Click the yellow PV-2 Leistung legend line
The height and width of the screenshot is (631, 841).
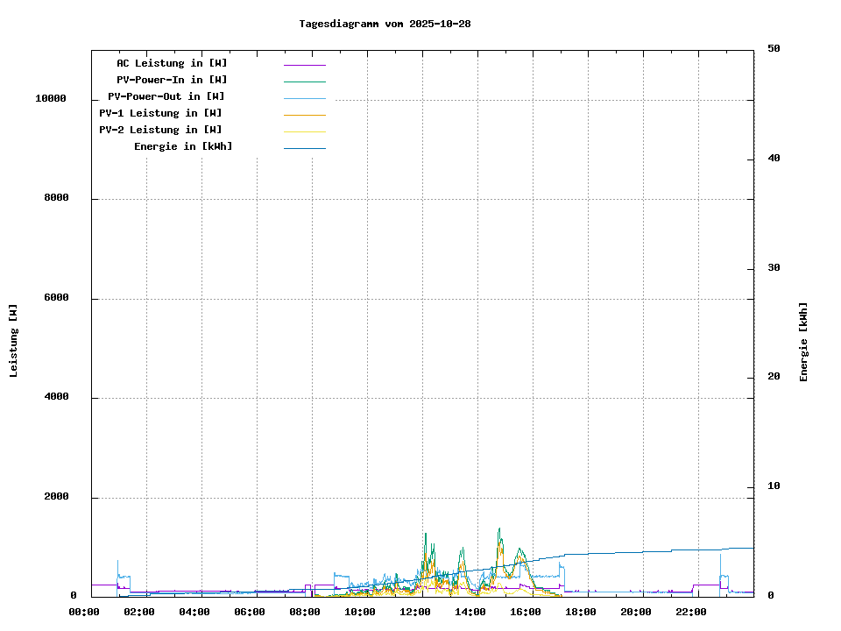coord(304,131)
